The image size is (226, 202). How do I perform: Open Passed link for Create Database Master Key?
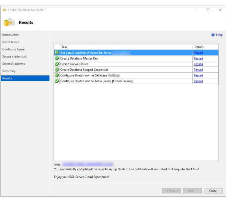pyautogui.click(x=198, y=59)
